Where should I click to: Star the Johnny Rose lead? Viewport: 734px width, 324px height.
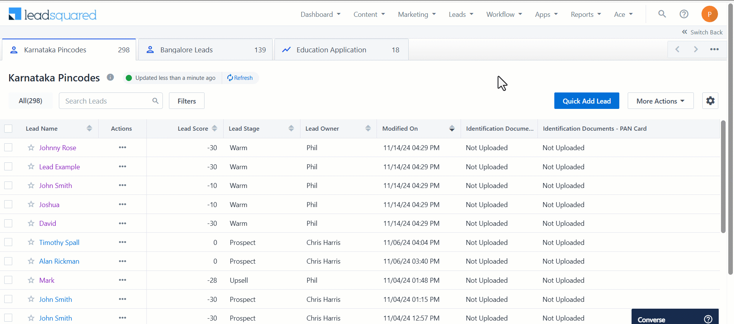pyautogui.click(x=31, y=147)
